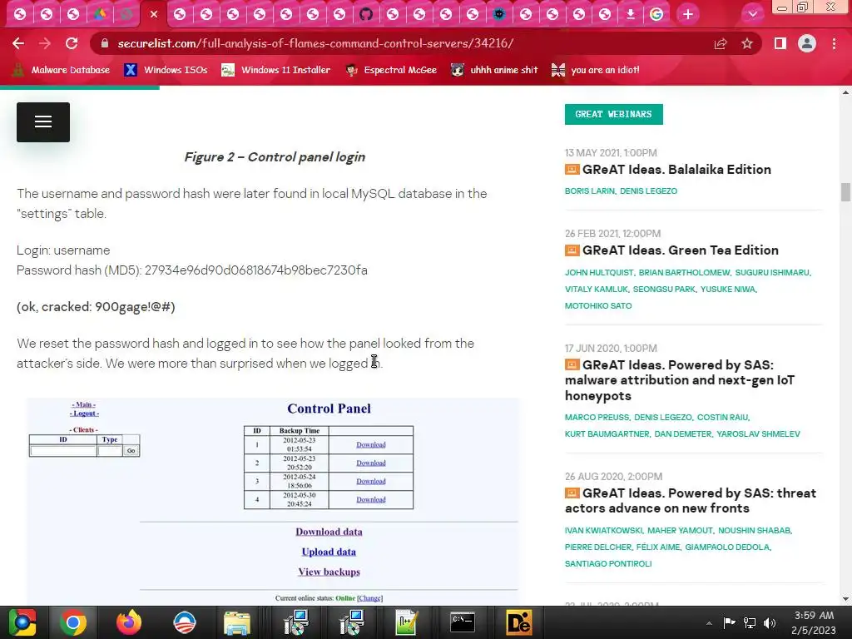The width and height of the screenshot is (852, 639).
Task: Open the taskbar clock showing 3:59 AM
Action: (x=814, y=622)
